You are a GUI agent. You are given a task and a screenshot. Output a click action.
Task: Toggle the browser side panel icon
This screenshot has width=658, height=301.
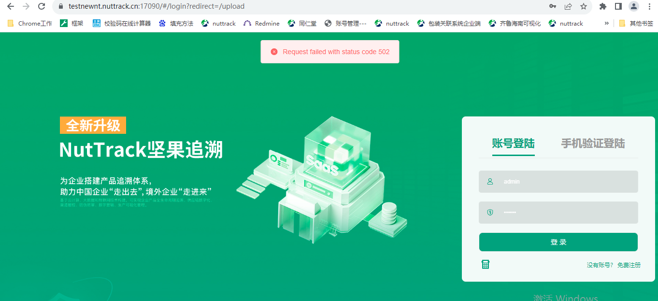(x=618, y=6)
